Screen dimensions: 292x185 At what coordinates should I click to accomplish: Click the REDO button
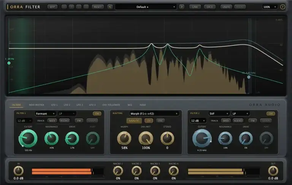(240, 7)
